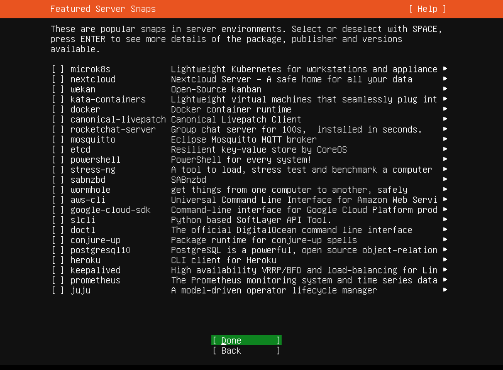
Task: Enable the kata-containers checkbox
Action: pyautogui.click(x=58, y=99)
